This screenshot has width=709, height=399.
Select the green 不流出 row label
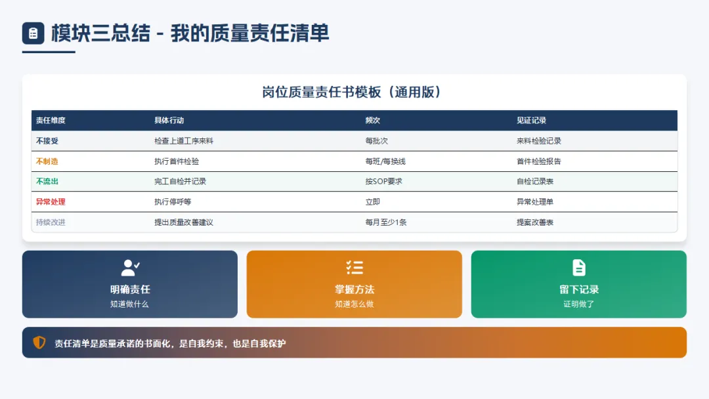[47, 181]
